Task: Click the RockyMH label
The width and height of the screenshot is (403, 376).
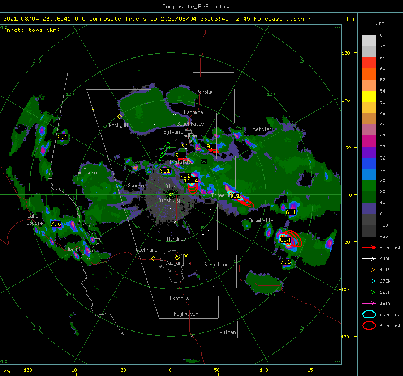Action: pyautogui.click(x=118, y=125)
